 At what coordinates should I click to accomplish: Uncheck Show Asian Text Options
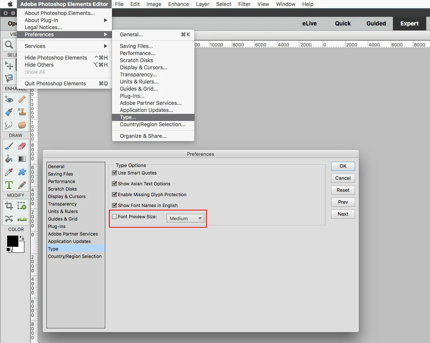(x=115, y=184)
